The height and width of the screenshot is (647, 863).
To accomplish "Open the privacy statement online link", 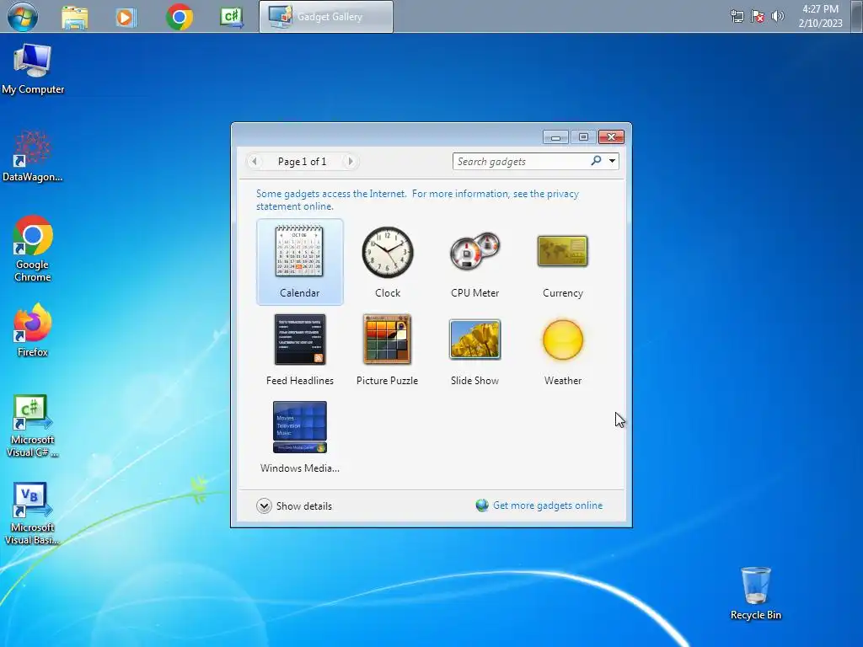I will [x=417, y=200].
